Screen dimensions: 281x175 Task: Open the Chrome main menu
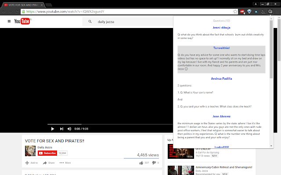[277, 12]
